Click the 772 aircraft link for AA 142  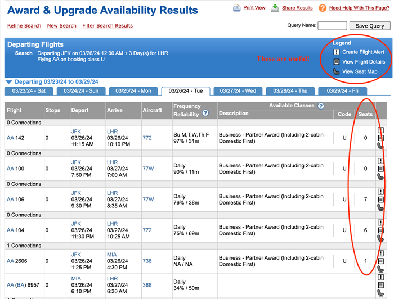click(147, 138)
